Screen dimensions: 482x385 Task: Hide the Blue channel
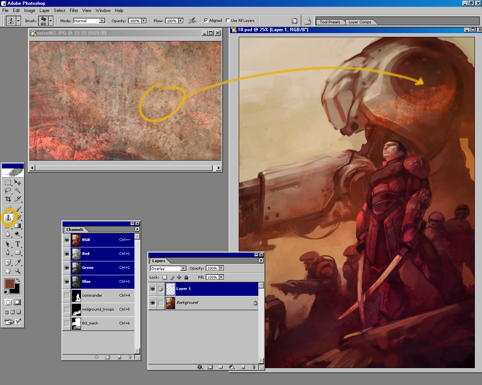coord(67,282)
